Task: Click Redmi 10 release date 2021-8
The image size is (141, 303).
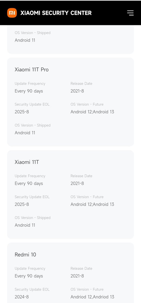Action: click(x=77, y=276)
